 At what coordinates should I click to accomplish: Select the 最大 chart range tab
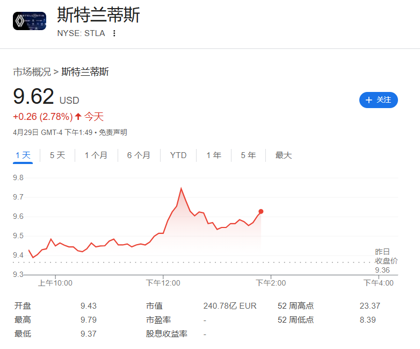point(284,155)
